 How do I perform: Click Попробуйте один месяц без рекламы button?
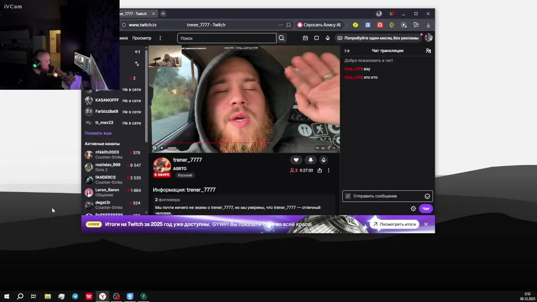(378, 38)
